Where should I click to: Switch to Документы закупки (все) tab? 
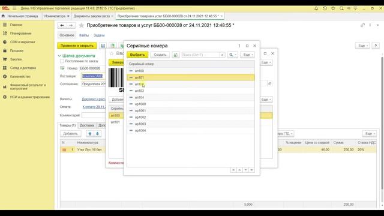click(92, 16)
